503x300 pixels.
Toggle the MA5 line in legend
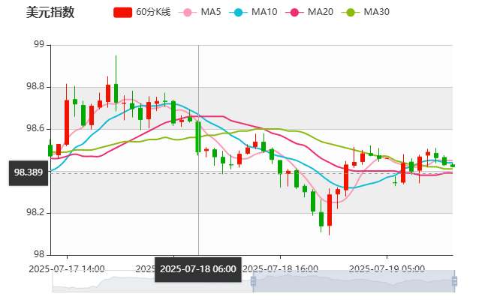[x=200, y=12]
